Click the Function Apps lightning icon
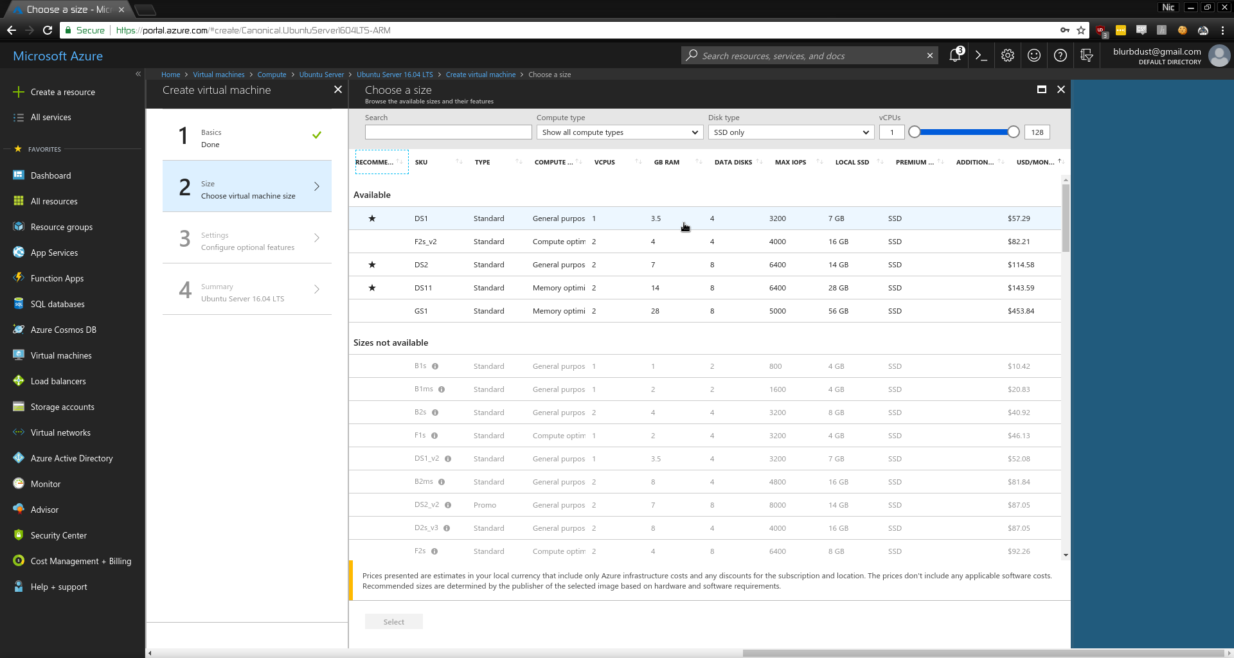 coord(19,278)
